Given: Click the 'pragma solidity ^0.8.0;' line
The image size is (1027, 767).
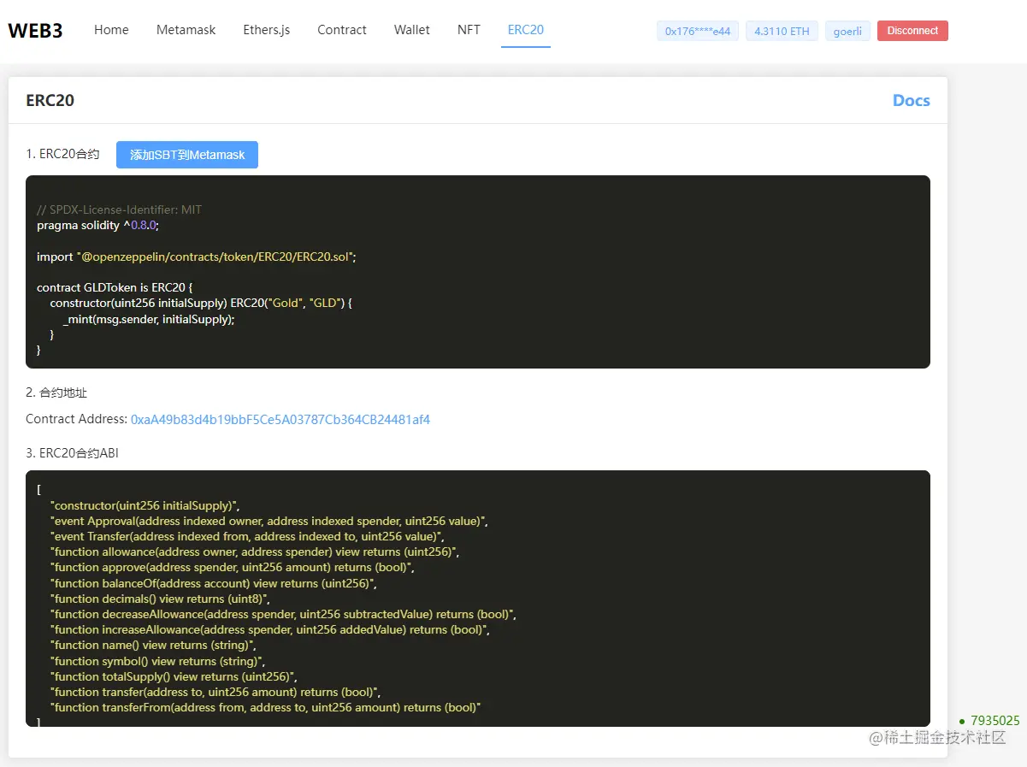Looking at the screenshot, I should pos(97,226).
